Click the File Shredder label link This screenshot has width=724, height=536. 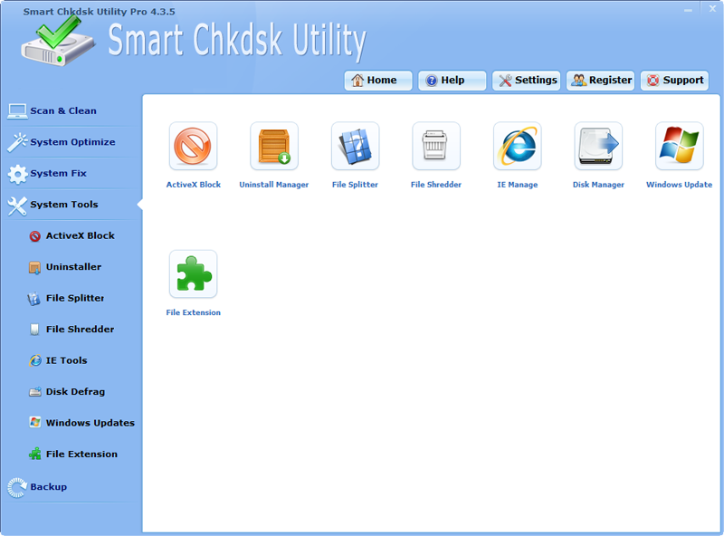[x=436, y=185]
